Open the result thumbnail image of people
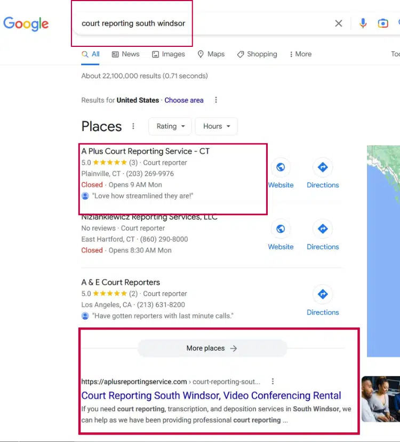This screenshot has height=442, width=400. [381, 399]
